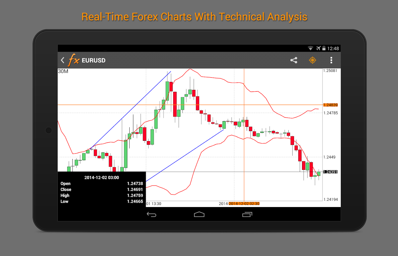Screen dimensions: 398x256
Task: Tap the 1.24785 price axis label
Action: (x=331, y=113)
